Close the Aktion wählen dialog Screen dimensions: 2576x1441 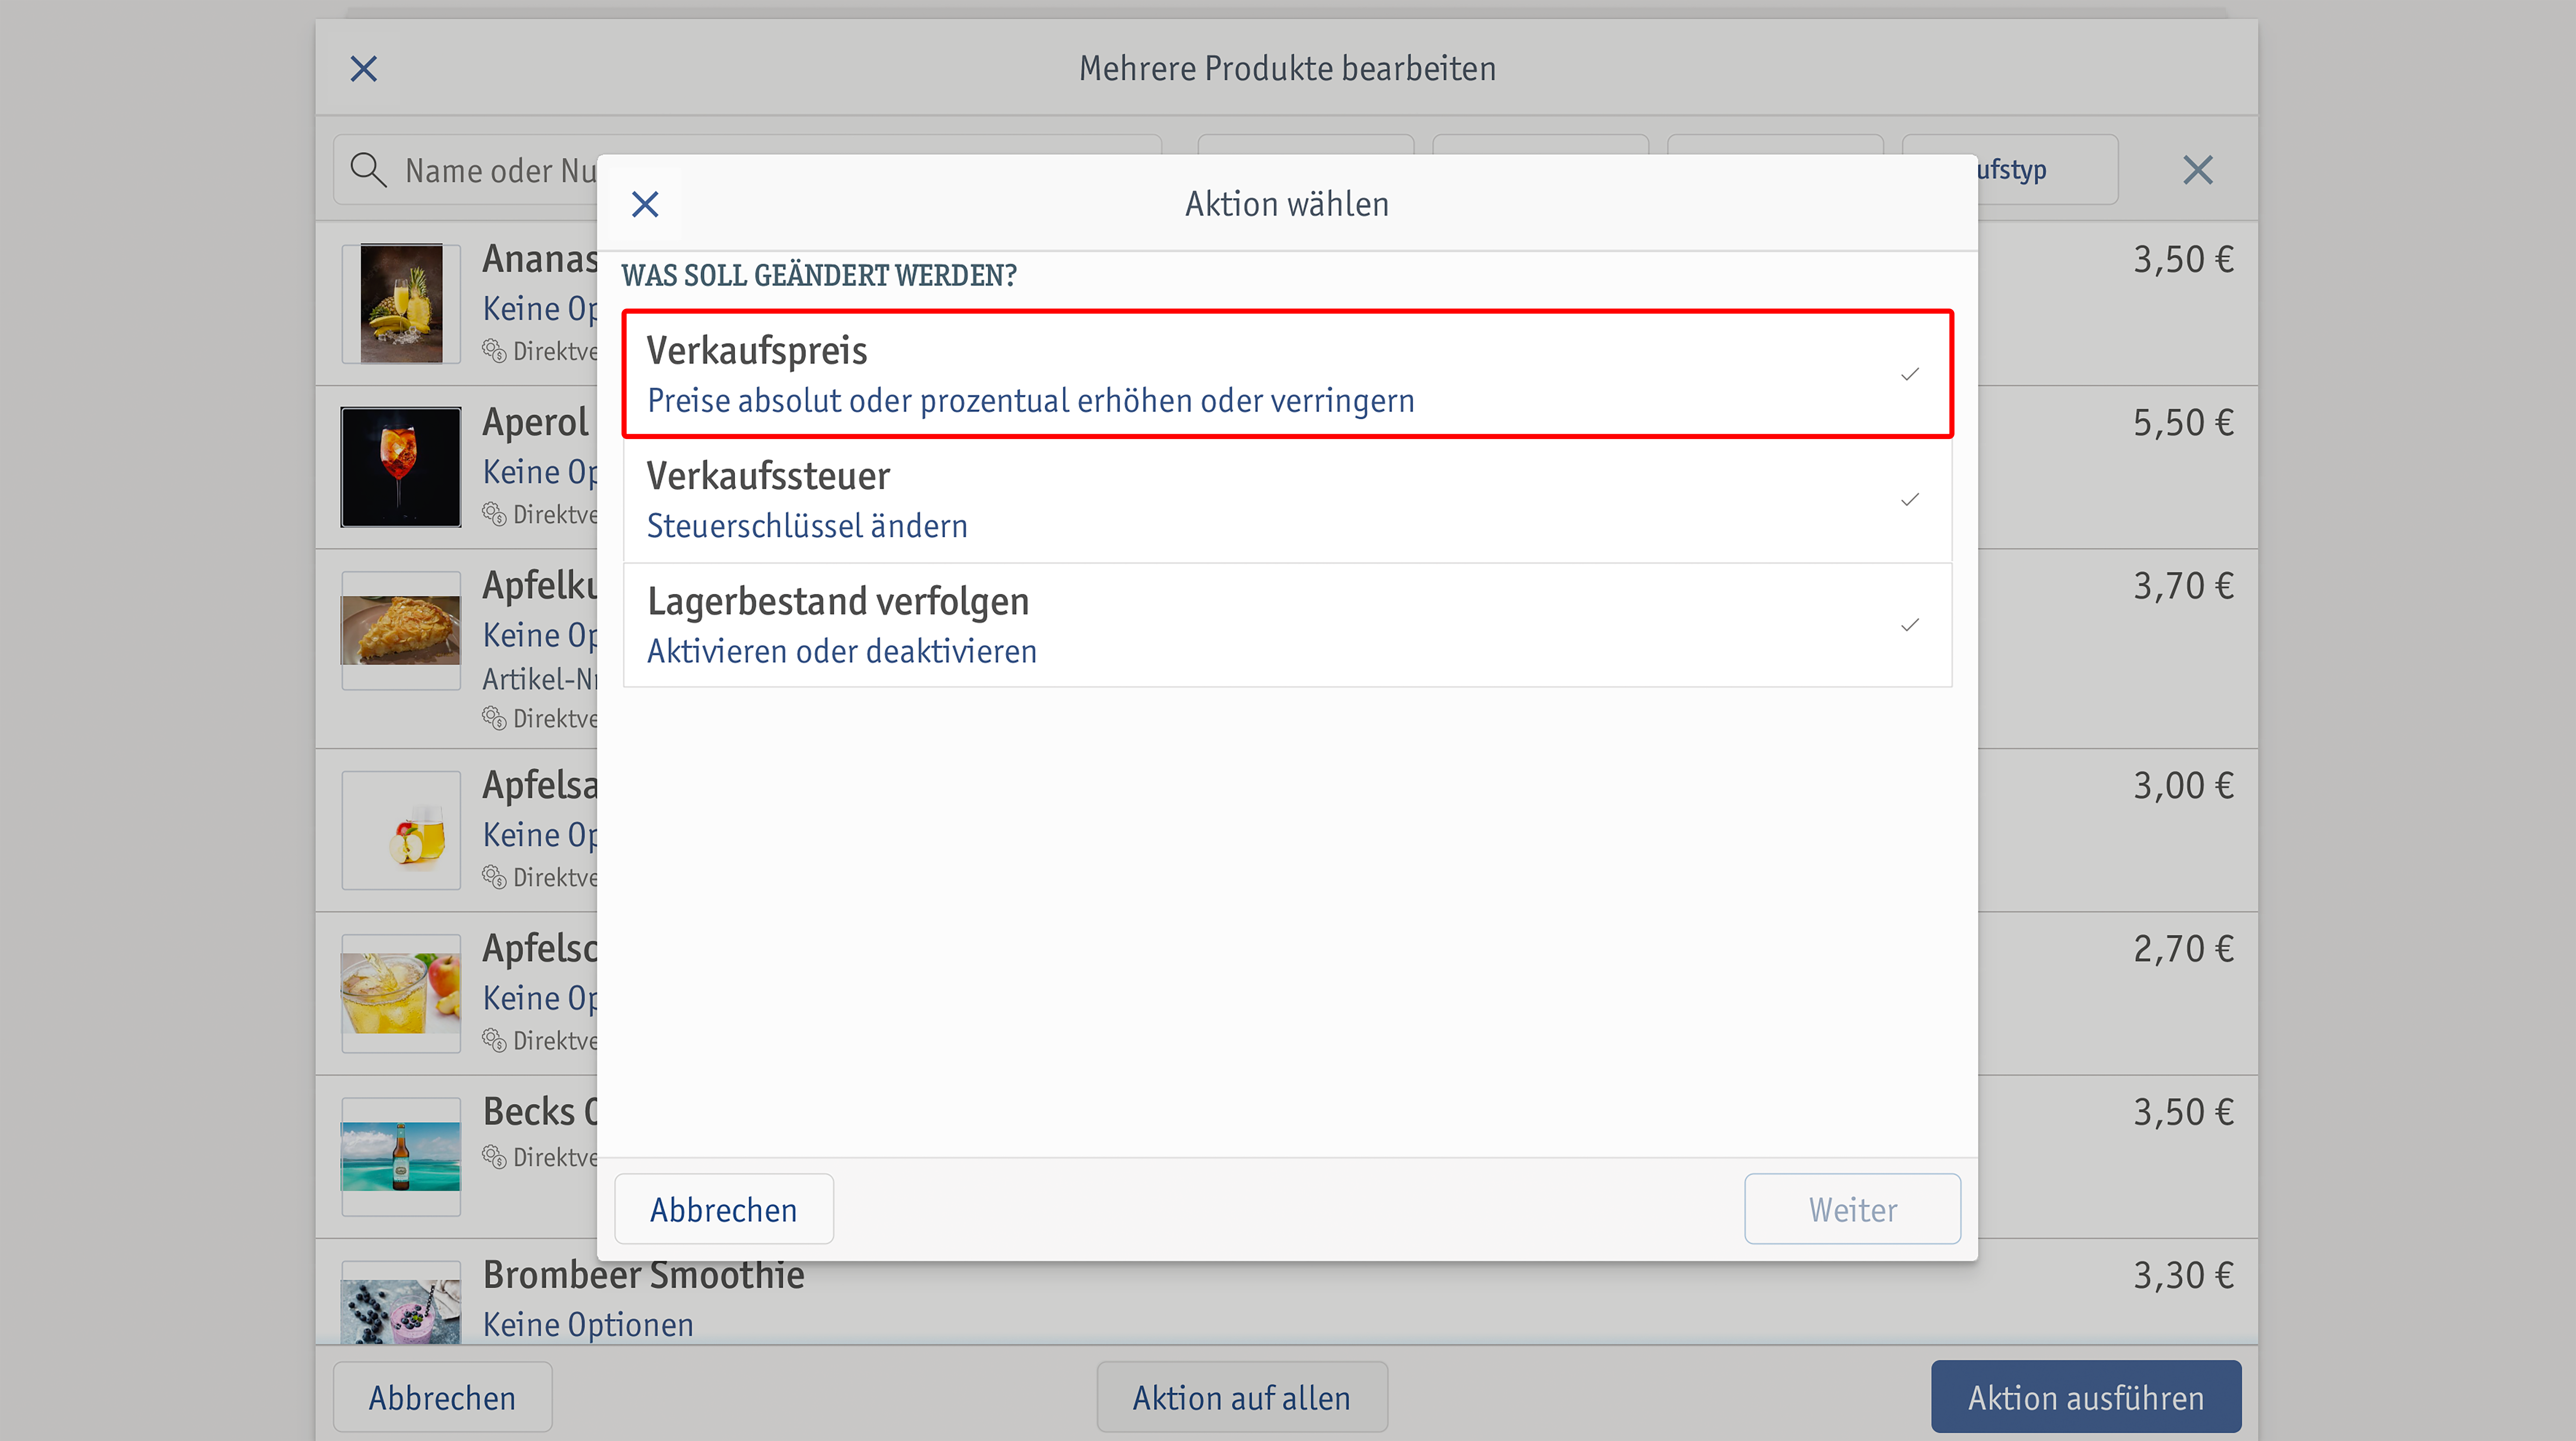tap(645, 204)
